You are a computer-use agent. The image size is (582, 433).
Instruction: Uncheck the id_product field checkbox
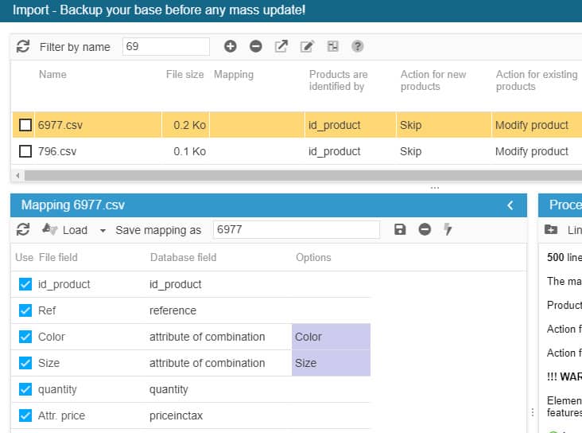(25, 284)
